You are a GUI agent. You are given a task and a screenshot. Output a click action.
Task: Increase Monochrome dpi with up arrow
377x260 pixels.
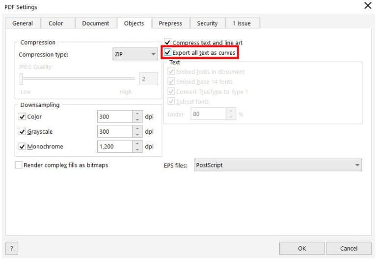pos(137,143)
